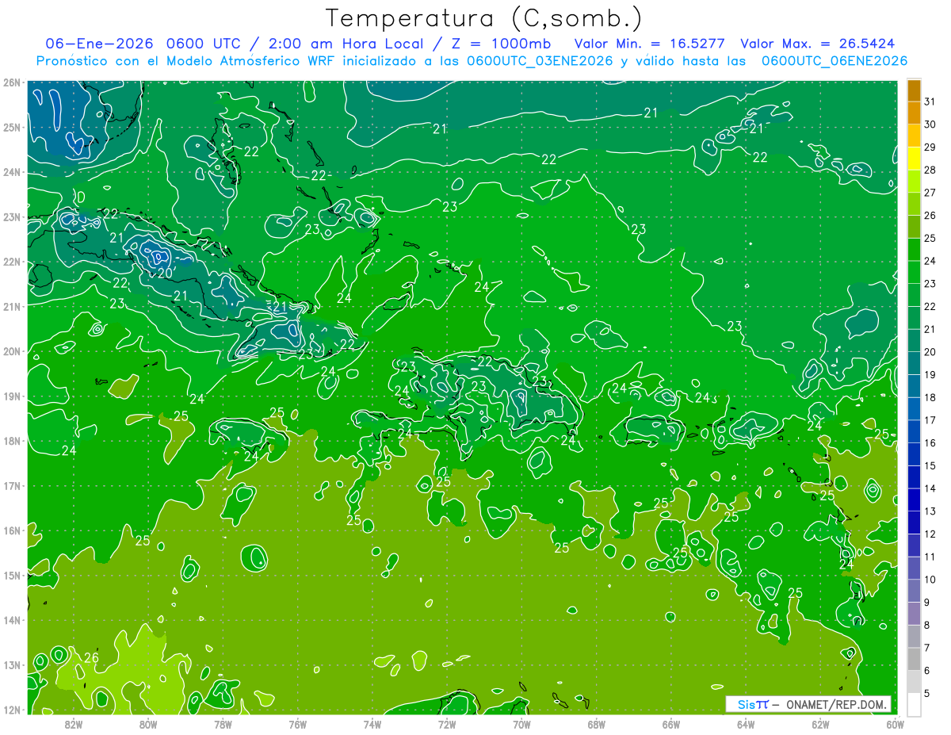Viewport: 951px width, 735px height.
Task: Click the "19N" latitude axis label
Action: tap(12, 396)
